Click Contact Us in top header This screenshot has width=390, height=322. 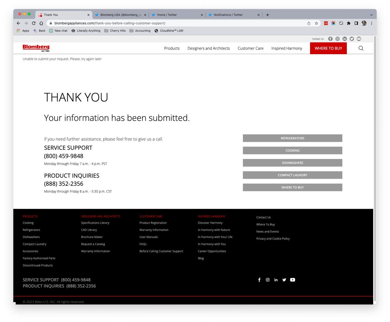tap(318, 39)
